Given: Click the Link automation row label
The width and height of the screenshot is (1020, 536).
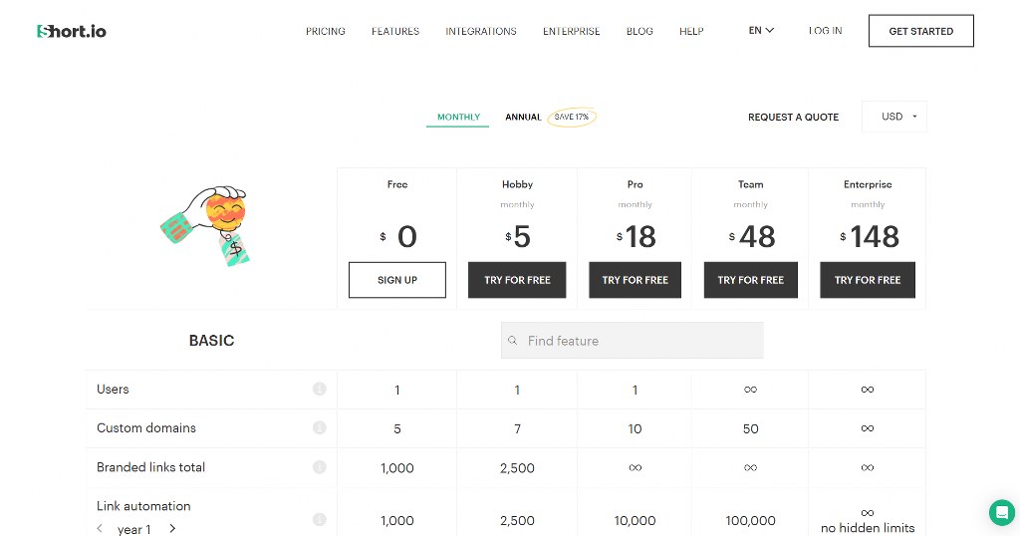Looking at the screenshot, I should click(x=143, y=506).
